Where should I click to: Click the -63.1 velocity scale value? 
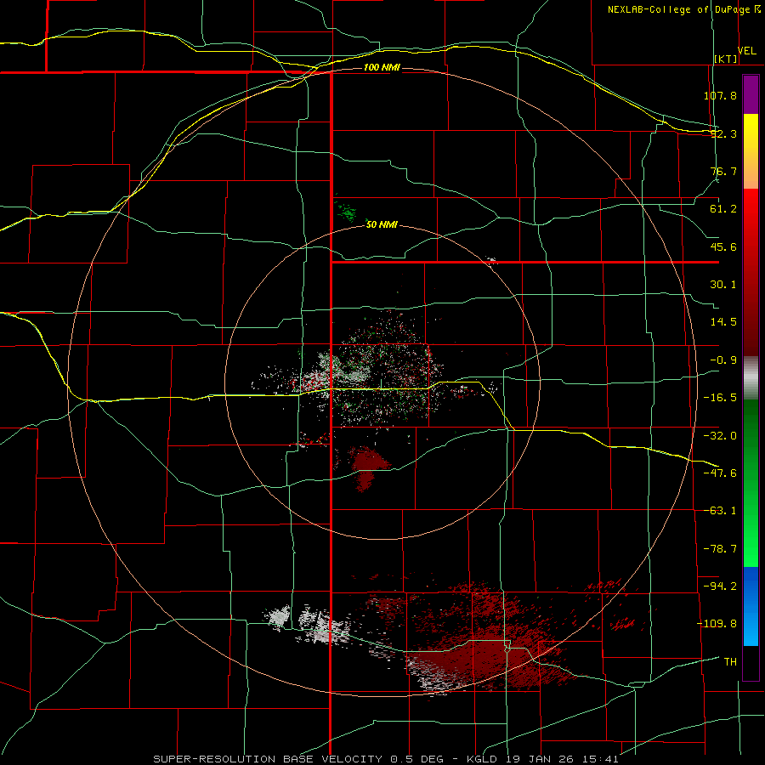[x=720, y=511]
